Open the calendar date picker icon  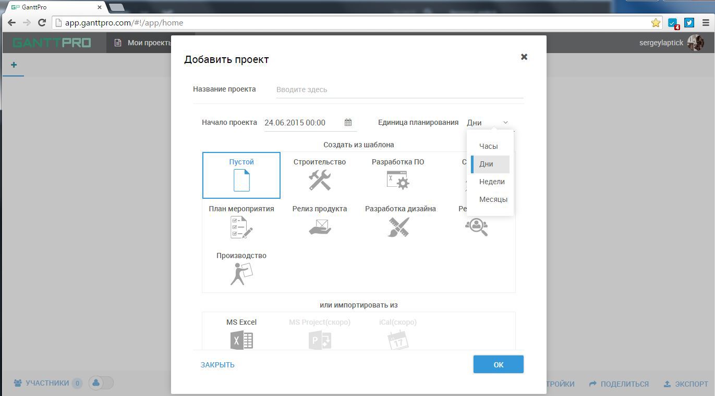[x=348, y=122]
